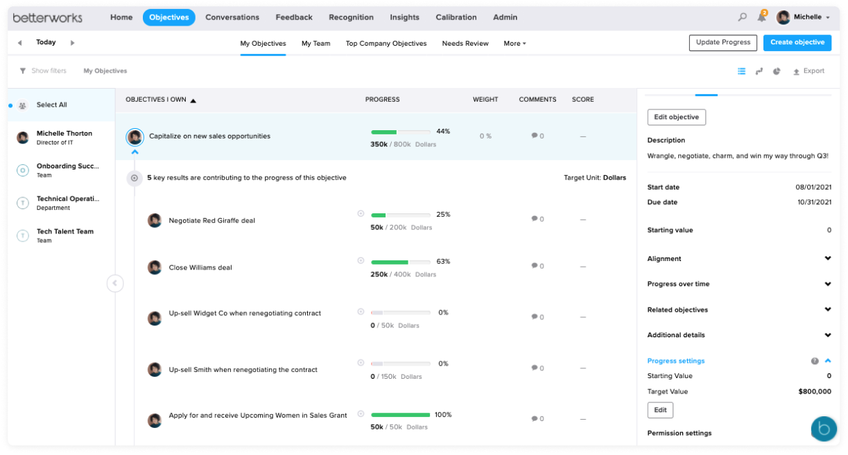
Task: Switch to Top Company Objectives tab
Action: pyautogui.click(x=386, y=44)
